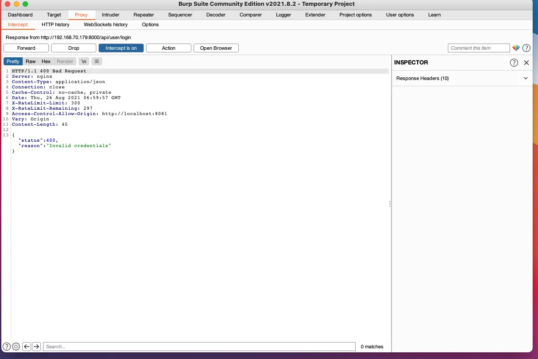Image resolution: width=538 pixels, height=359 pixels.
Task: Switch to the Hex view
Action: click(46, 61)
